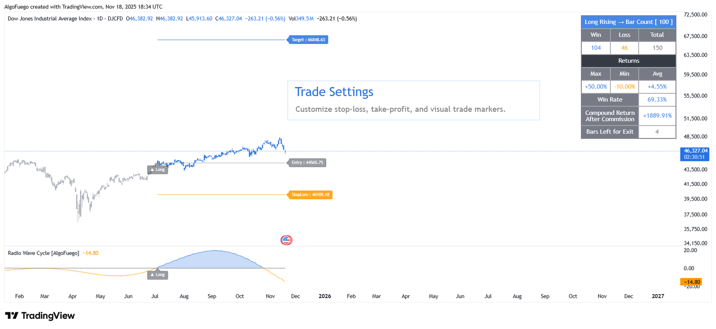
Task: Click the Long marker on price chart
Action: coord(158,170)
